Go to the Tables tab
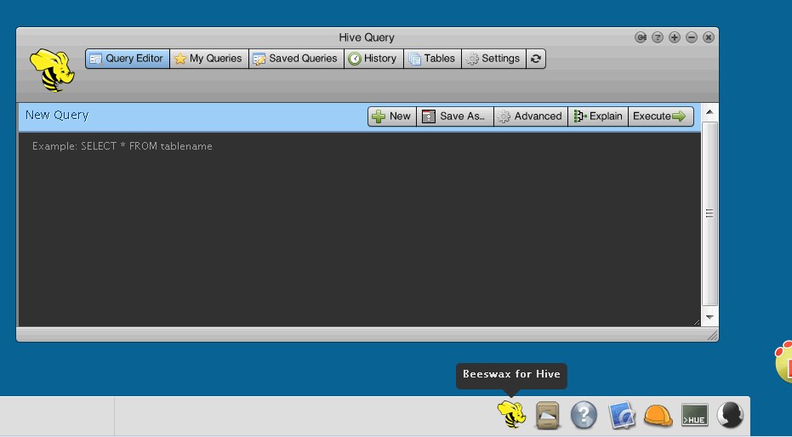Viewport: 792px width, 437px height. click(432, 59)
